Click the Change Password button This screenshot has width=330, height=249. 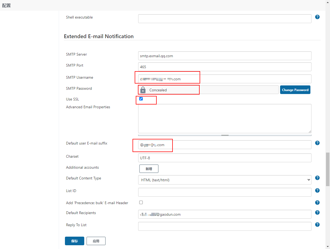tap(295, 90)
